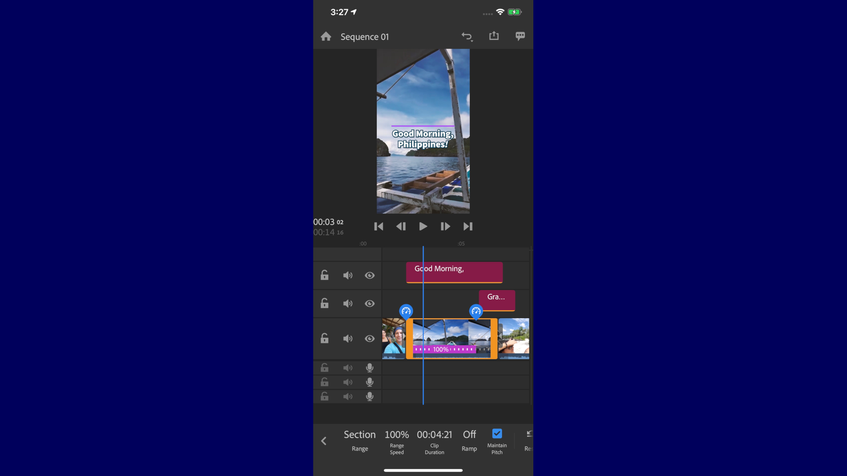This screenshot has height=476, width=847.
Task: Mute audio on the first track
Action: point(348,275)
